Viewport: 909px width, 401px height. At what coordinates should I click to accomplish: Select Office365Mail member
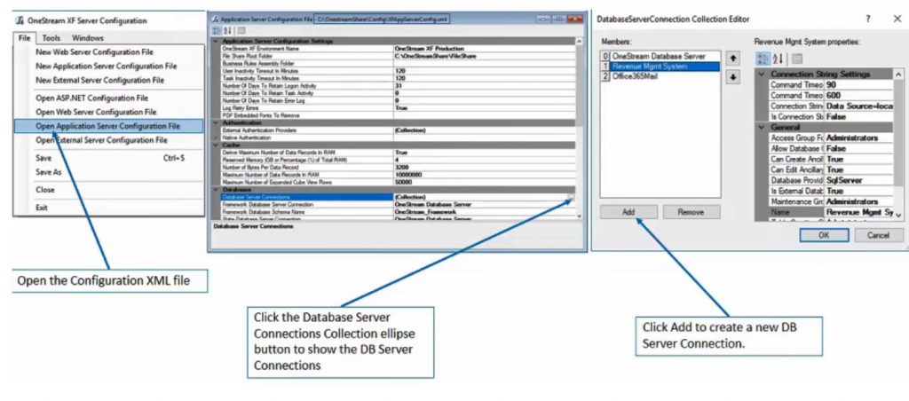(x=660, y=76)
